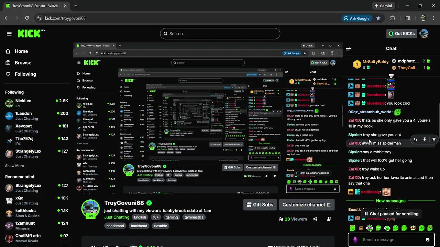The width and height of the screenshot is (440, 247).
Task: Focus the Send a message chat input
Action: pos(392,240)
